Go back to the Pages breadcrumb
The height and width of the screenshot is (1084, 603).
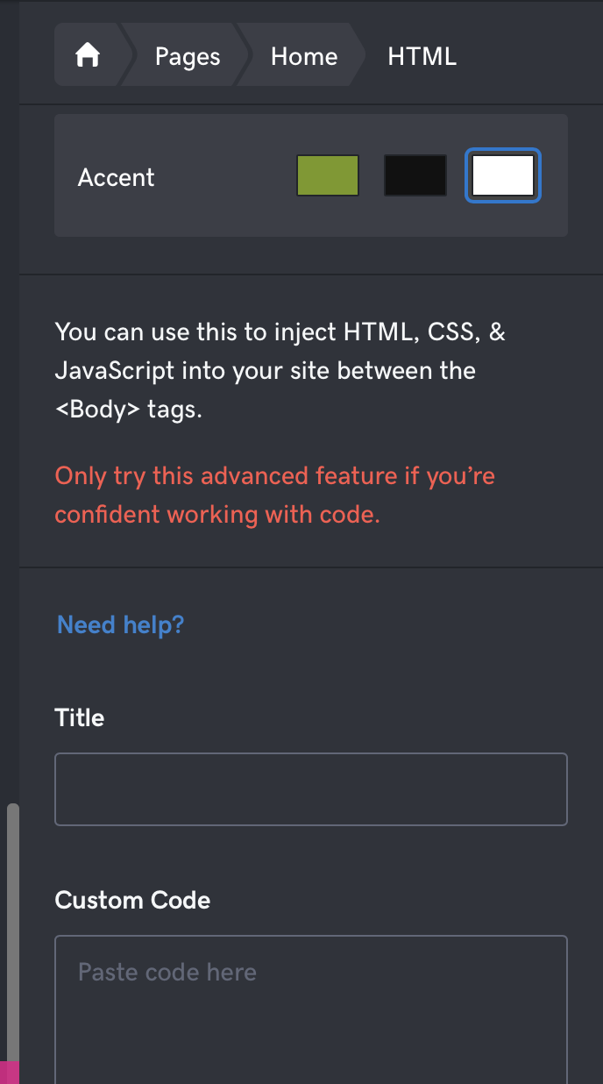(x=188, y=56)
